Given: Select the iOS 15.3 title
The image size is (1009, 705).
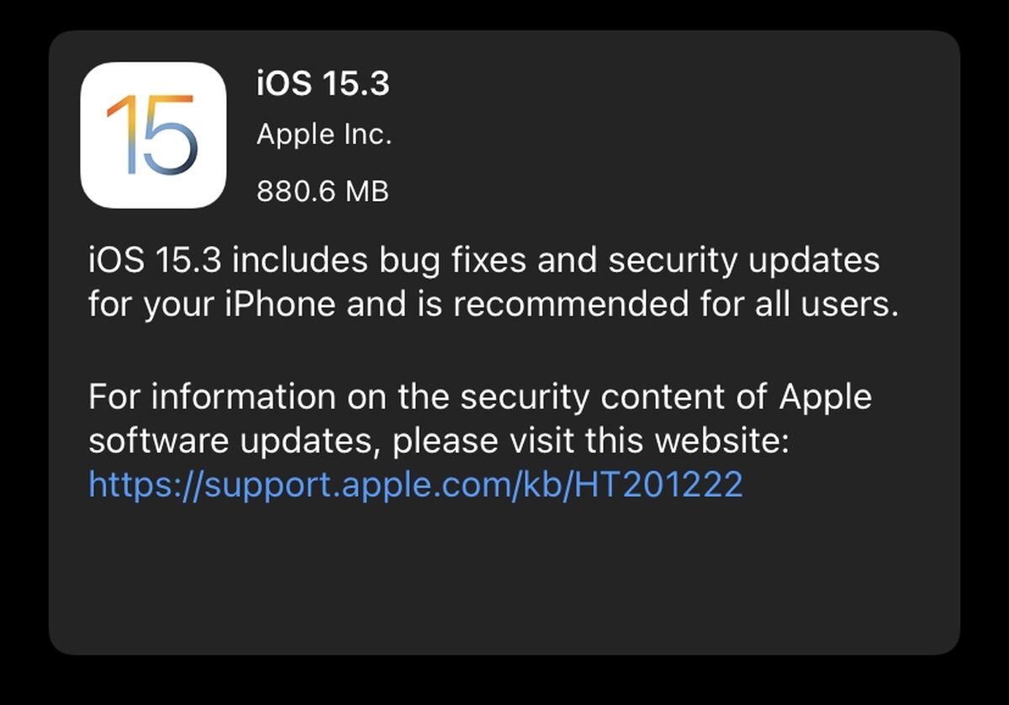Looking at the screenshot, I should pyautogui.click(x=322, y=84).
